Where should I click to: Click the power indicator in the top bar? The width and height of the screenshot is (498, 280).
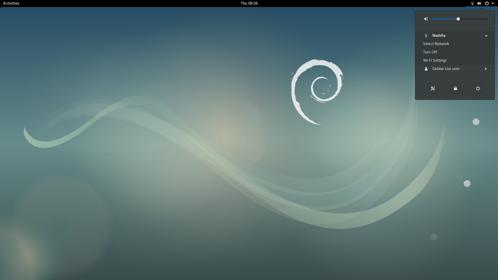(487, 3)
